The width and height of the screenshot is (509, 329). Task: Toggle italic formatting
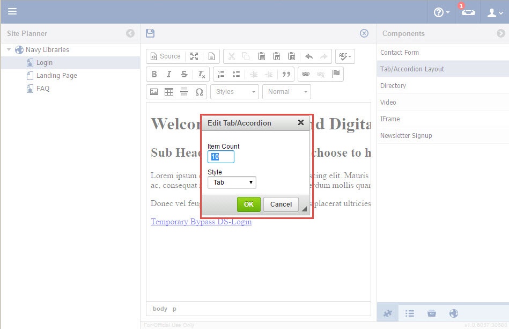coord(169,74)
